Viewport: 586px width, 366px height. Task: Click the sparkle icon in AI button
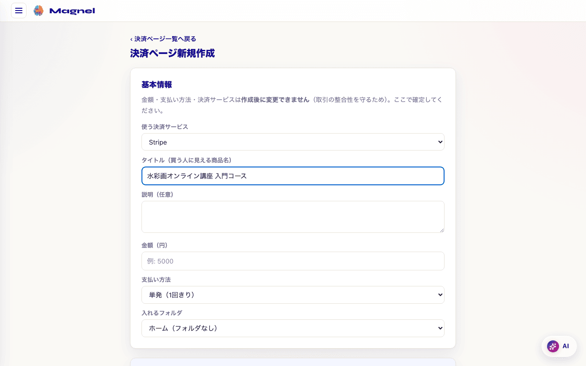click(x=553, y=346)
